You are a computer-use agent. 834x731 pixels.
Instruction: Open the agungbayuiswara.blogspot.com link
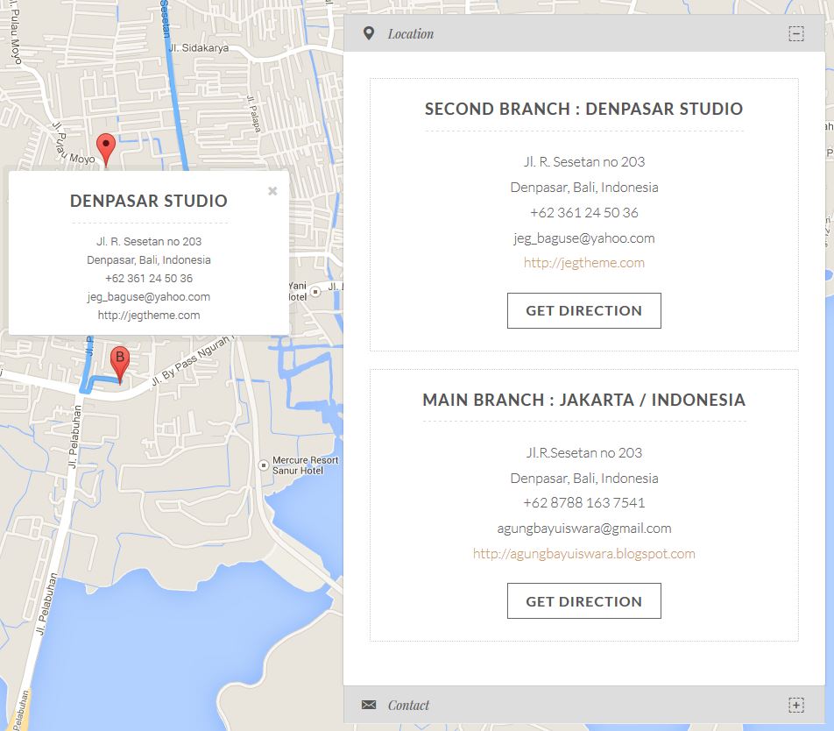pos(583,554)
